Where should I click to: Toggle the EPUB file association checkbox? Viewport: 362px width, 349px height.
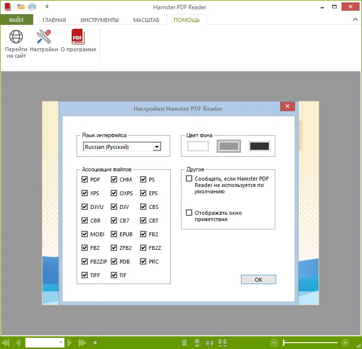pos(114,234)
